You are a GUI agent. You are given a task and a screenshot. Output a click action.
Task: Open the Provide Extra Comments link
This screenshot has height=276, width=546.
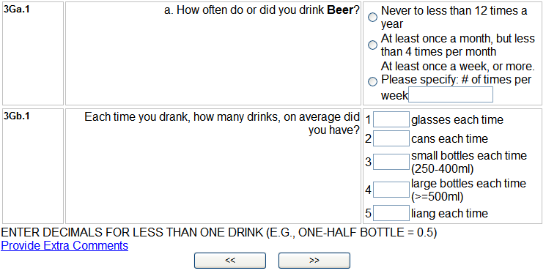(x=64, y=246)
